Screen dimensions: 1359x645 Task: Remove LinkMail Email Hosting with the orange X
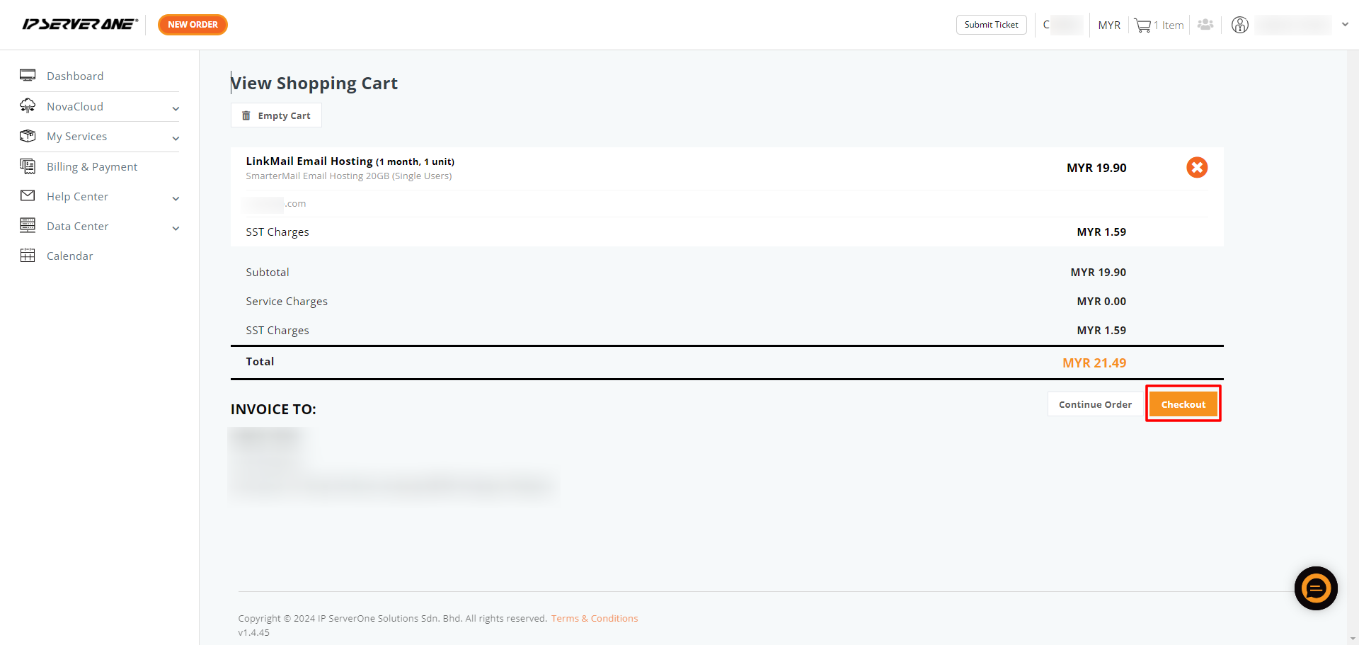click(1197, 168)
